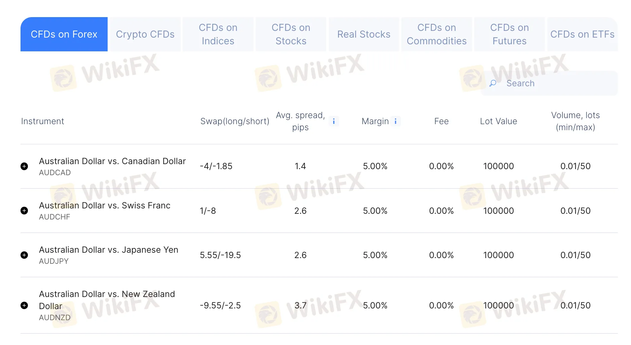
Task: Expand the AUDCHF instrument row
Action: [24, 211]
